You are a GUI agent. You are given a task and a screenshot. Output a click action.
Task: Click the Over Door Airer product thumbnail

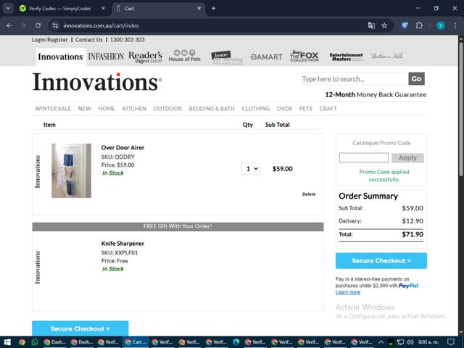[71, 171]
